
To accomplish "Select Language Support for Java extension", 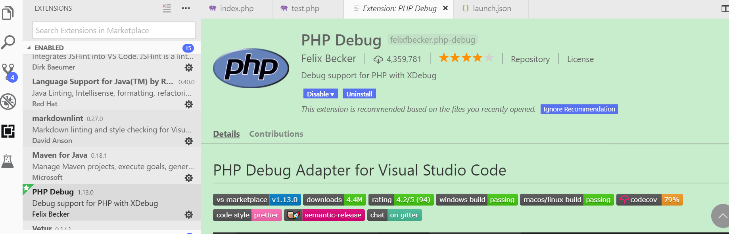I will (x=112, y=92).
